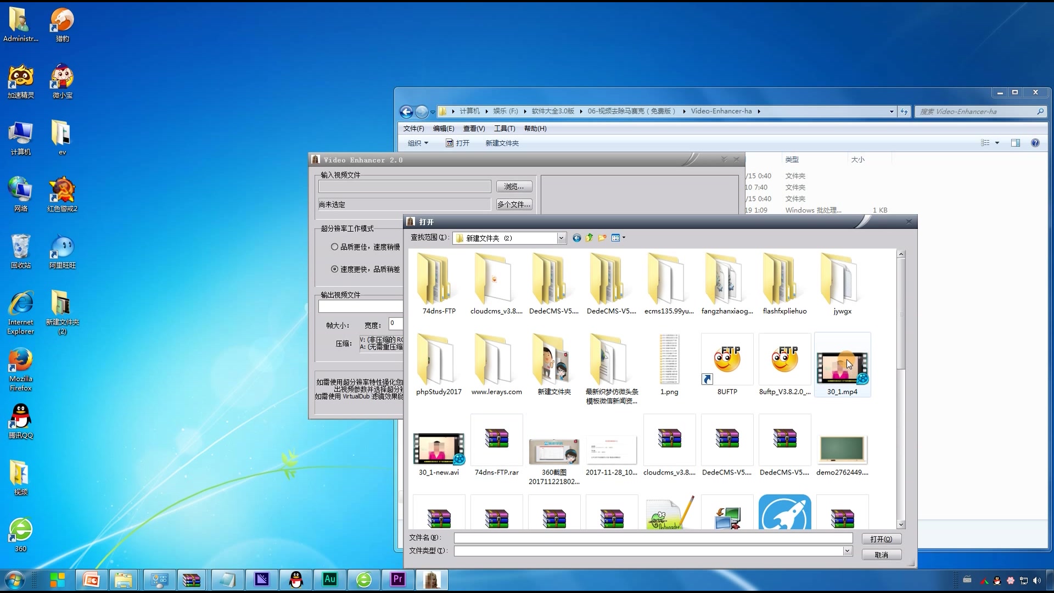Image resolution: width=1054 pixels, height=593 pixels.
Task: Click the input video path field
Action: pyautogui.click(x=405, y=187)
